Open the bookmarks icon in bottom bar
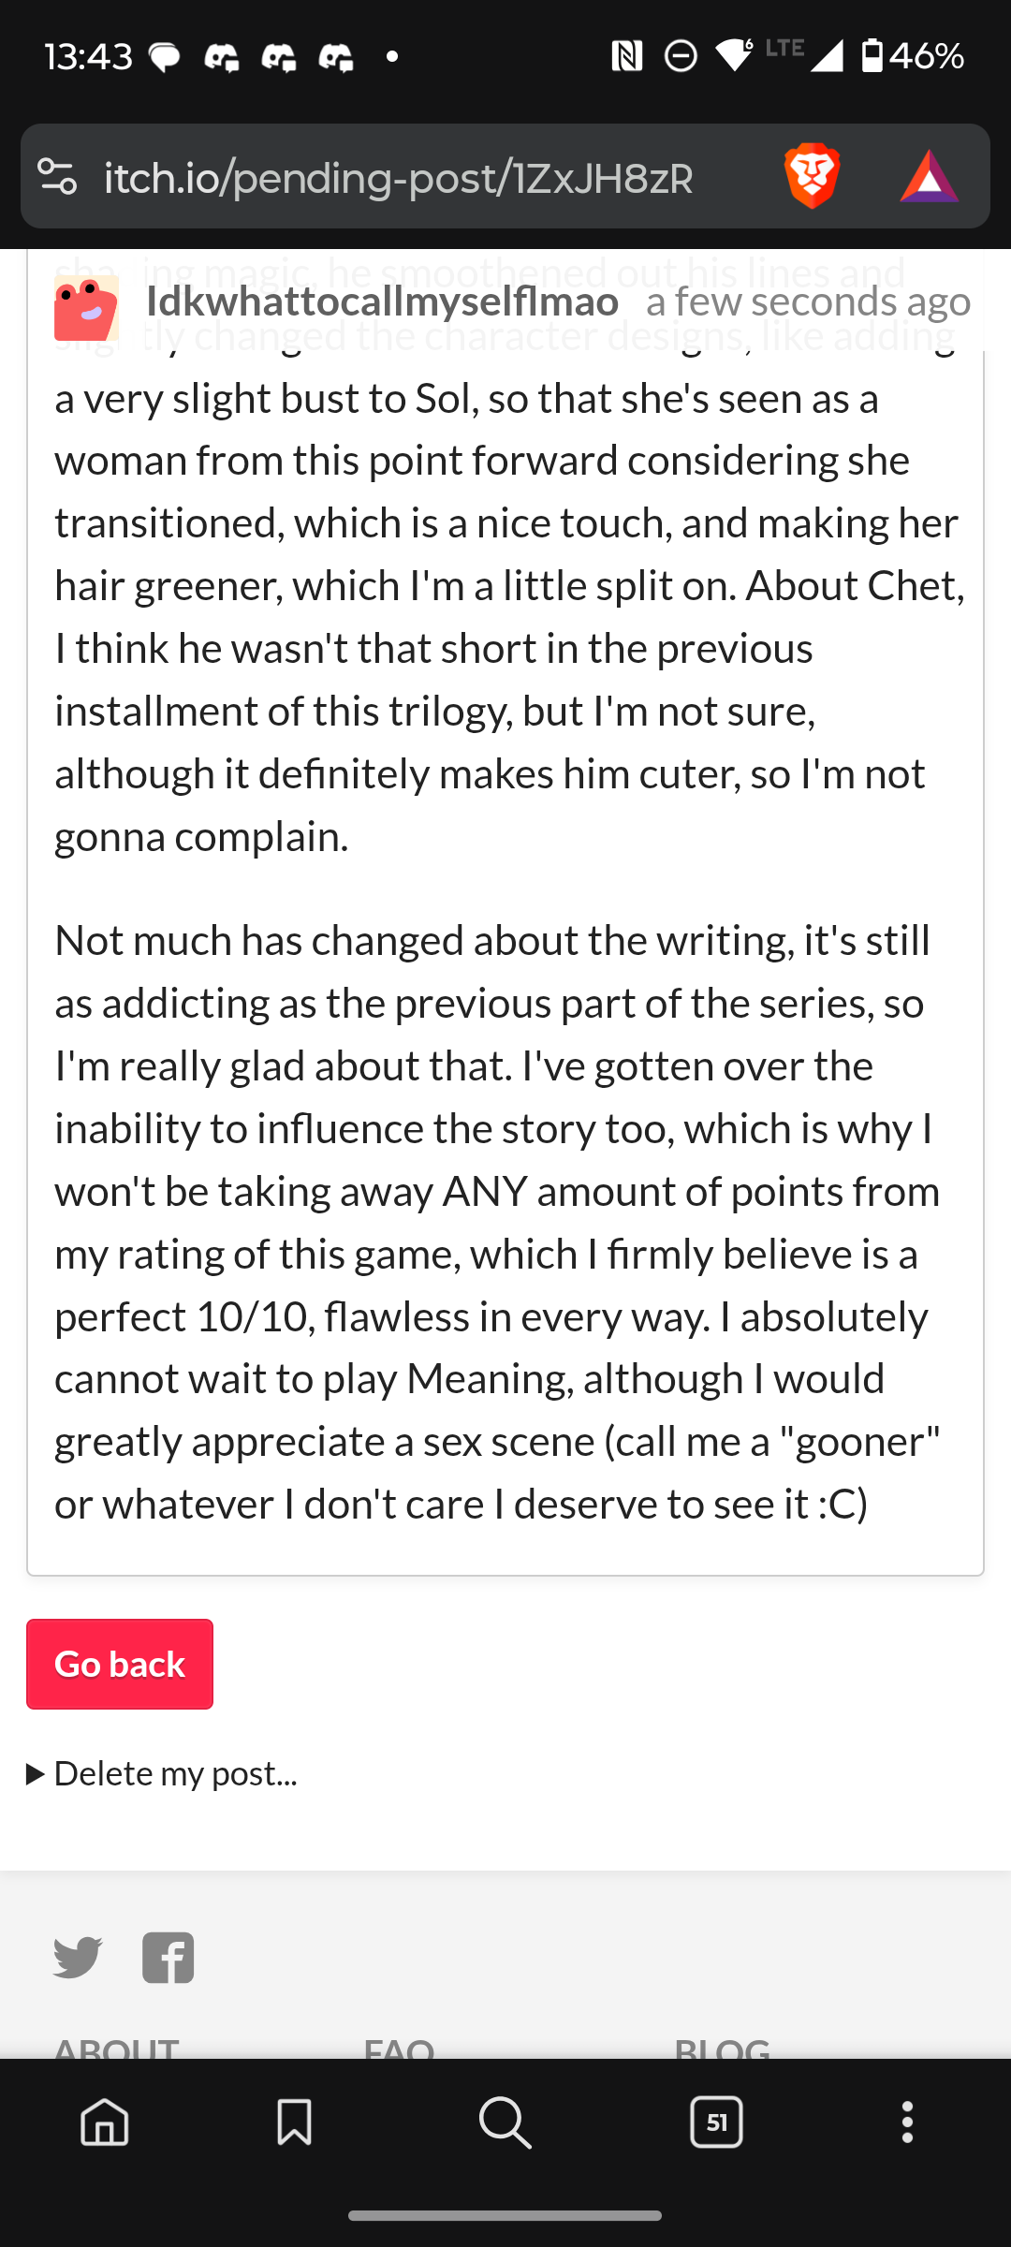 [294, 2122]
